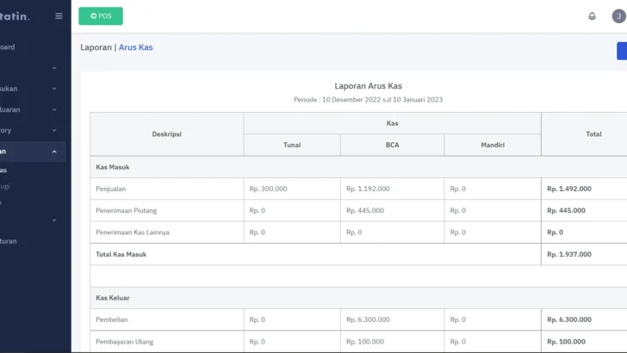Click the app logo in the sidebar
This screenshot has height=353, width=627.
[15, 16]
